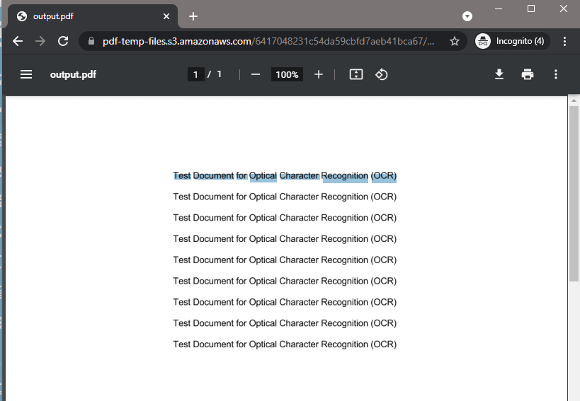Print the PDF document

(x=528, y=74)
